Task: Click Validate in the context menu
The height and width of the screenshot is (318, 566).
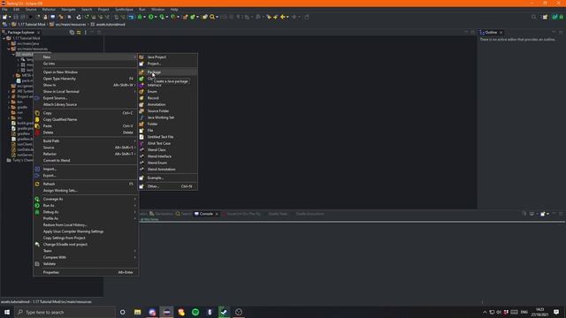Action: click(86, 264)
